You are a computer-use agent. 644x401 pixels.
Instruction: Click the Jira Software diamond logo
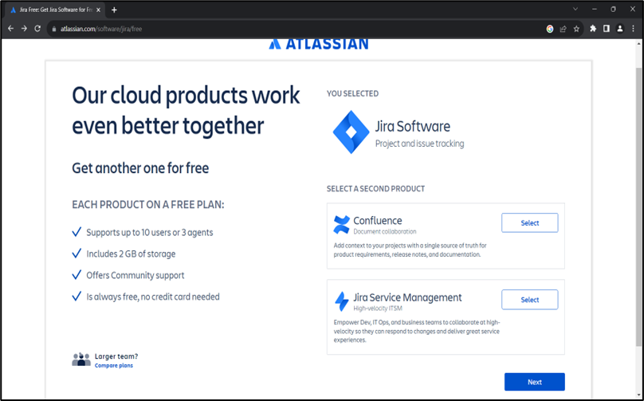click(x=351, y=132)
